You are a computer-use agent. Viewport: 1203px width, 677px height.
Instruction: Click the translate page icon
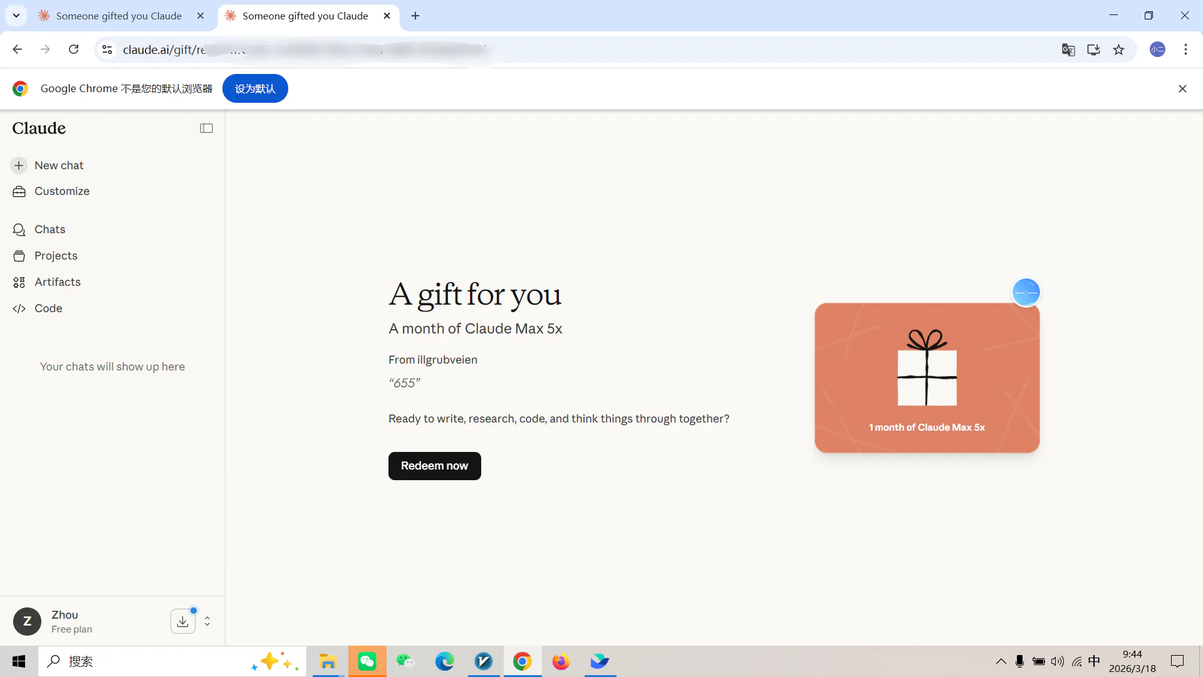click(x=1068, y=50)
